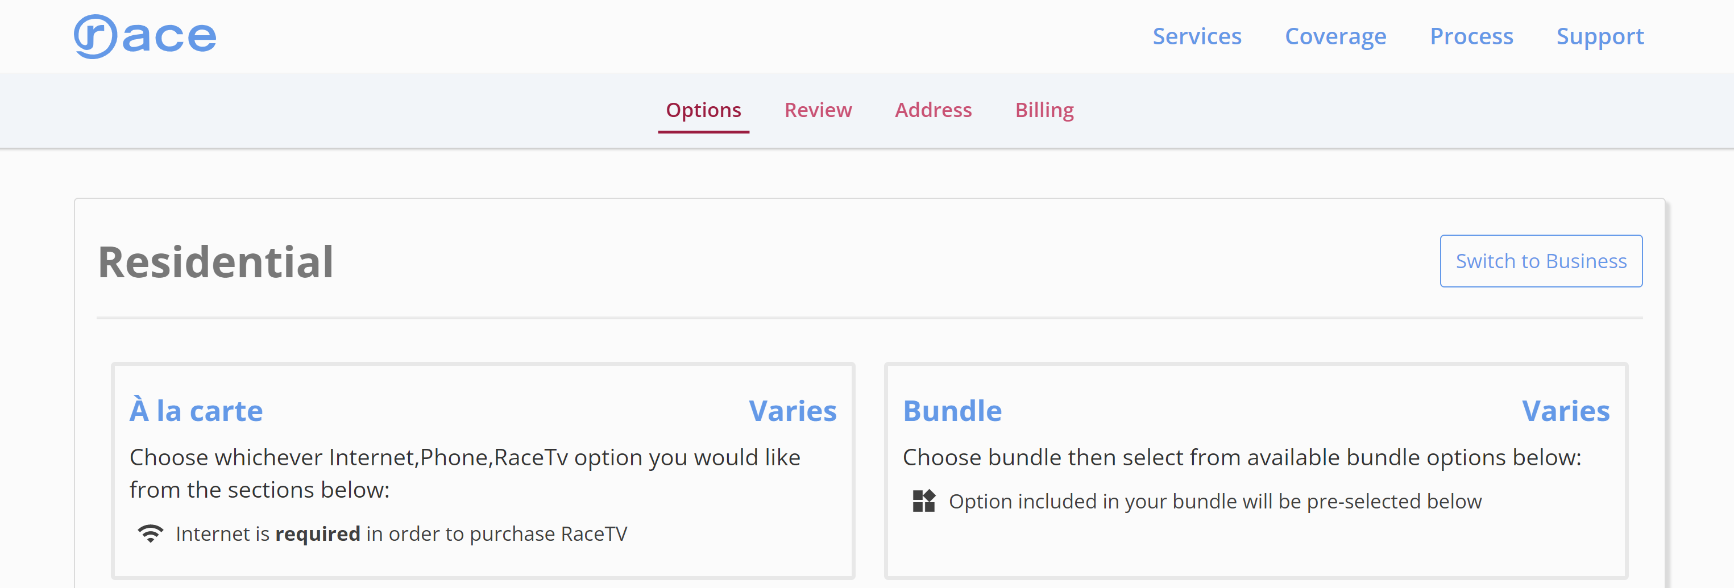
Task: Click the bundle widgets icon
Action: [x=923, y=501]
